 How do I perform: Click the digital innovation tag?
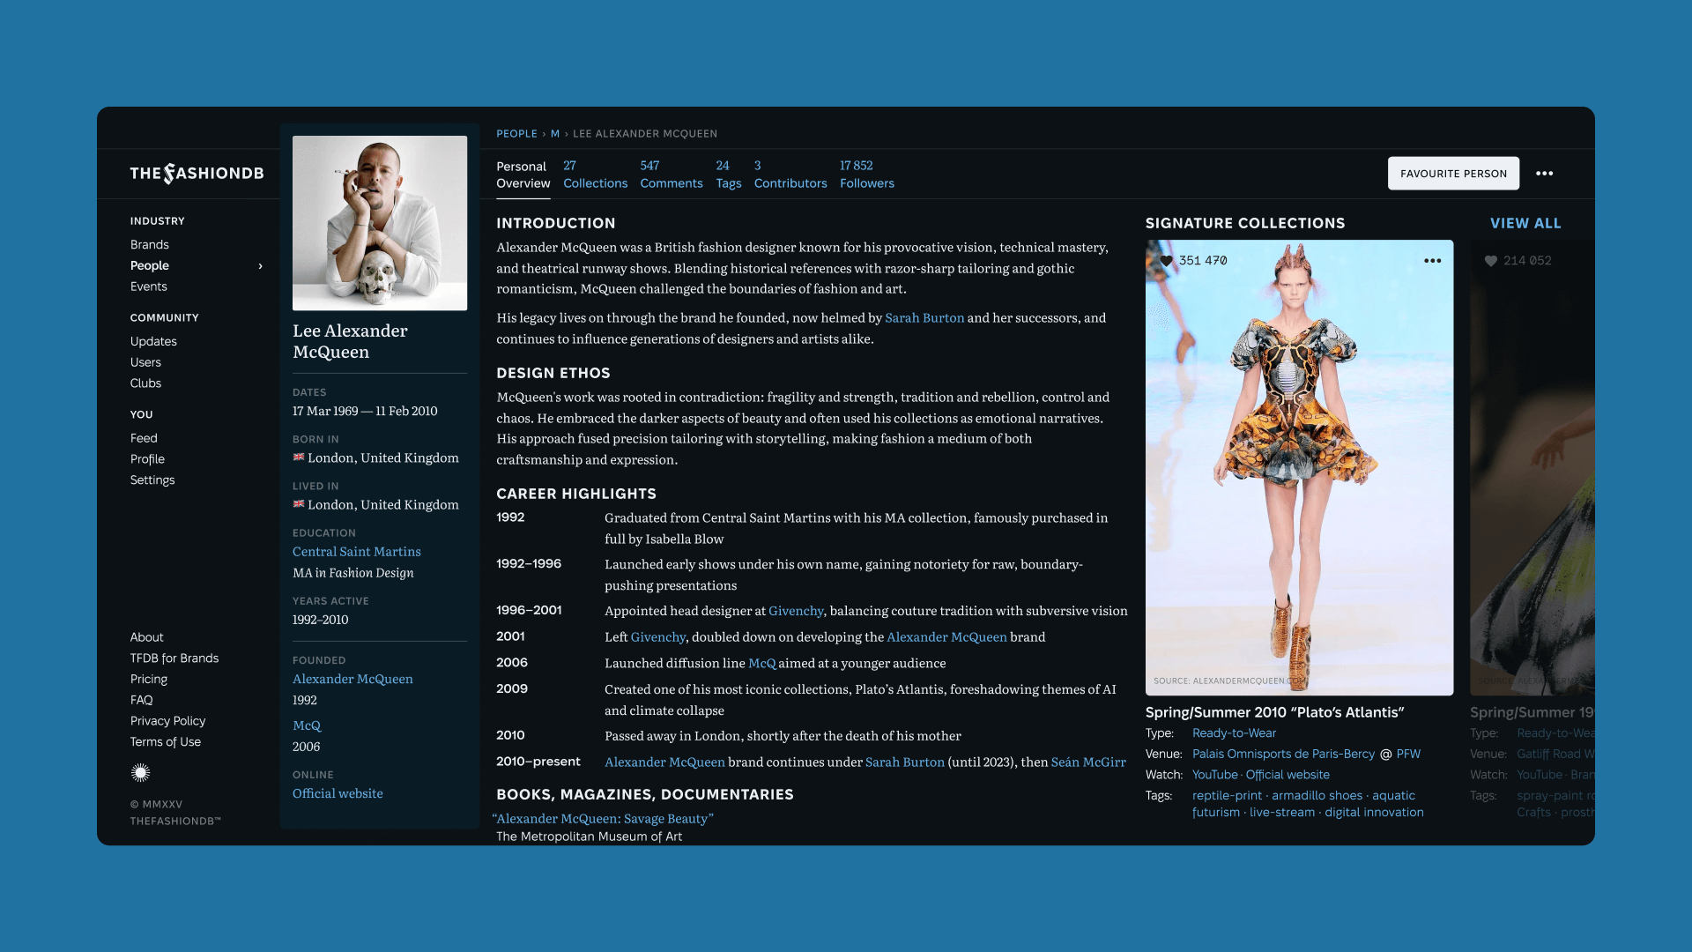coord(1374,813)
